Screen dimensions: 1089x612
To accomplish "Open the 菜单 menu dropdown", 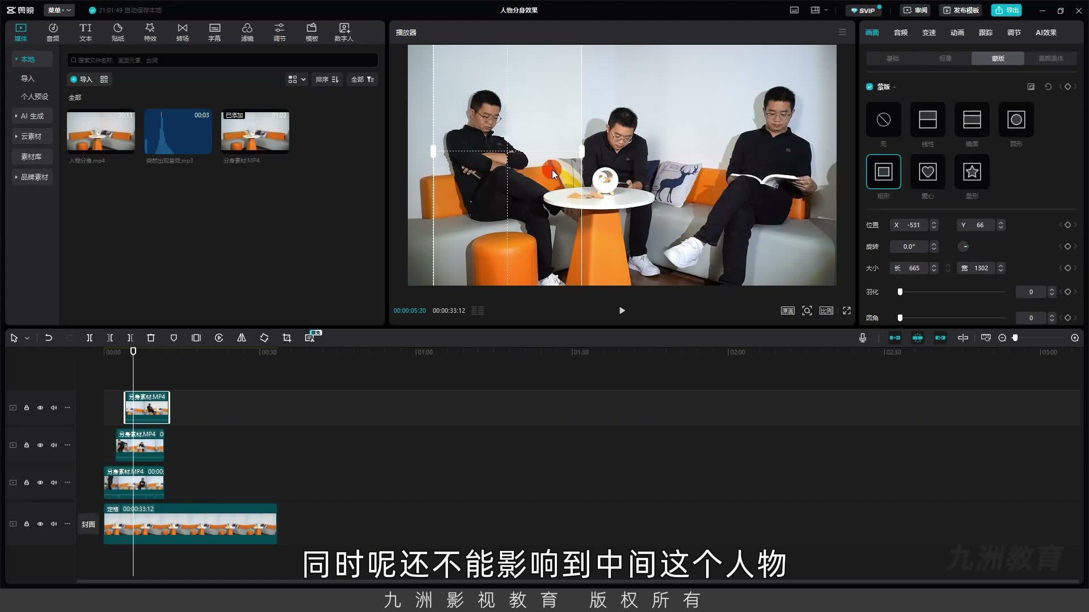I will point(60,10).
